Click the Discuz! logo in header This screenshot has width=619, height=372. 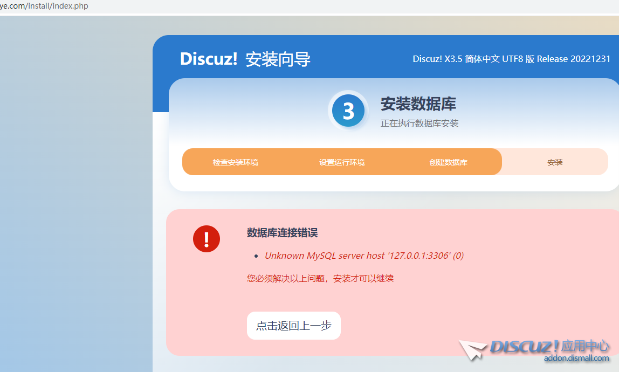coord(209,59)
